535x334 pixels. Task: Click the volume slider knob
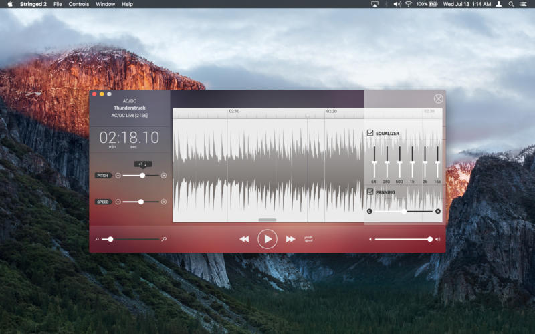click(430, 239)
